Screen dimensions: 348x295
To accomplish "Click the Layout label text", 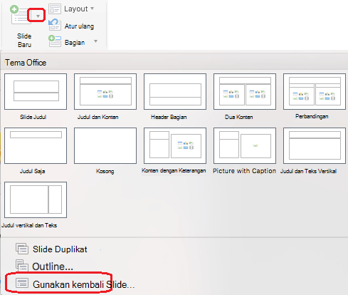I will pyautogui.click(x=76, y=9).
